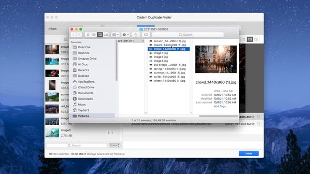
Task: Click Back in Cisdem Duplicate Finder
Action: 52,29
